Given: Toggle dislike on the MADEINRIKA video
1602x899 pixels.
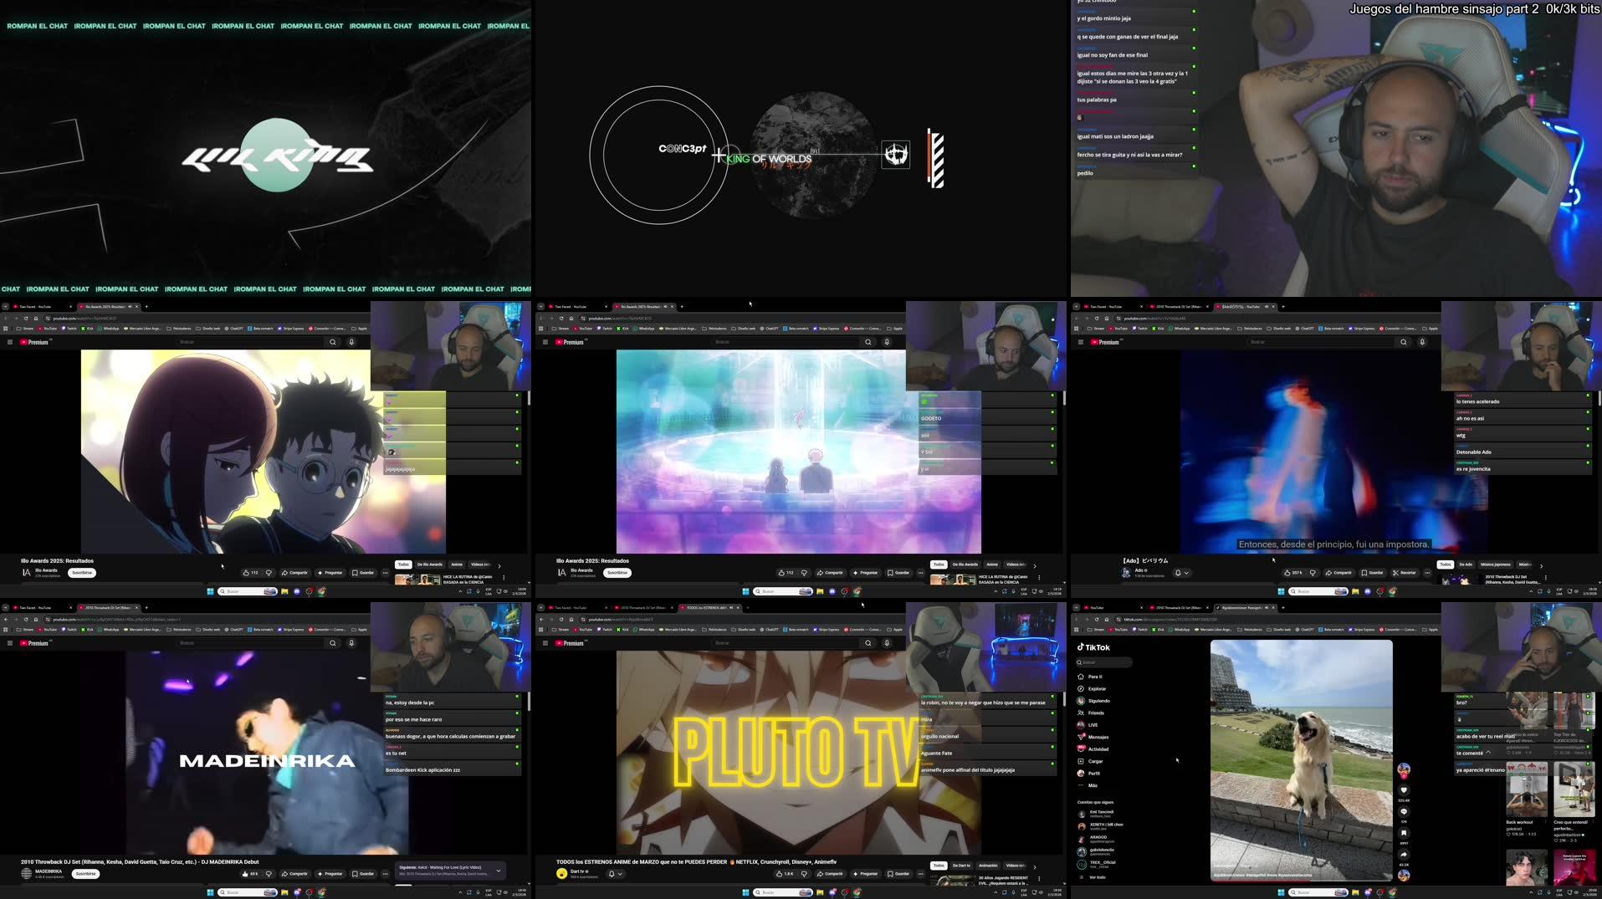Looking at the screenshot, I should point(269,873).
